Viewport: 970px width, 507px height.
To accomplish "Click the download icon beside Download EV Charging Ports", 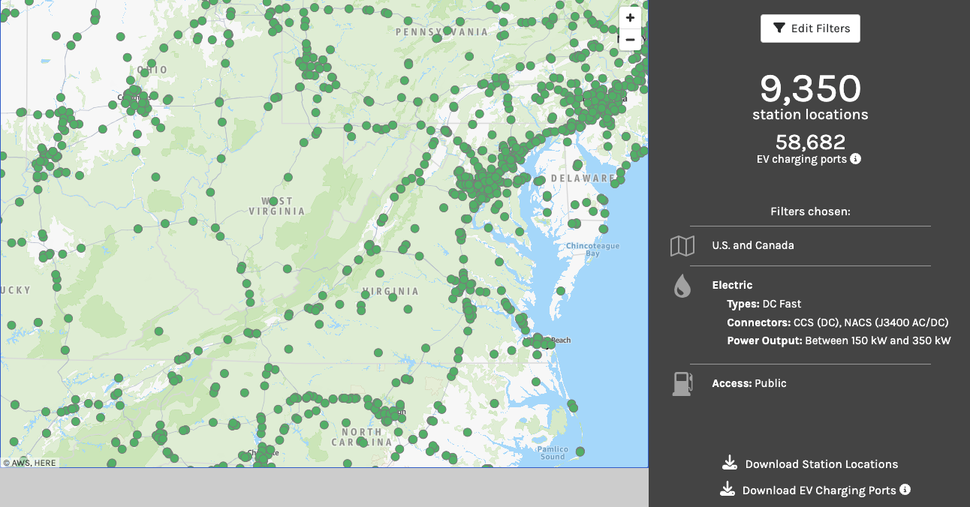I will tap(727, 489).
